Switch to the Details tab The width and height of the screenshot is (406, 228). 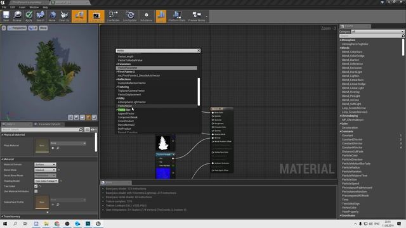[16, 124]
